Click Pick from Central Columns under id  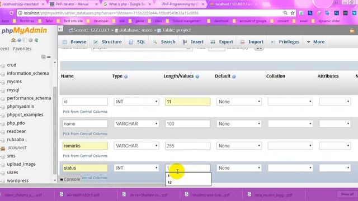click(85, 112)
